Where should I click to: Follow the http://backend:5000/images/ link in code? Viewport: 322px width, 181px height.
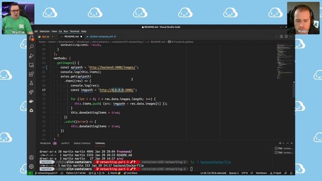coord(113,67)
